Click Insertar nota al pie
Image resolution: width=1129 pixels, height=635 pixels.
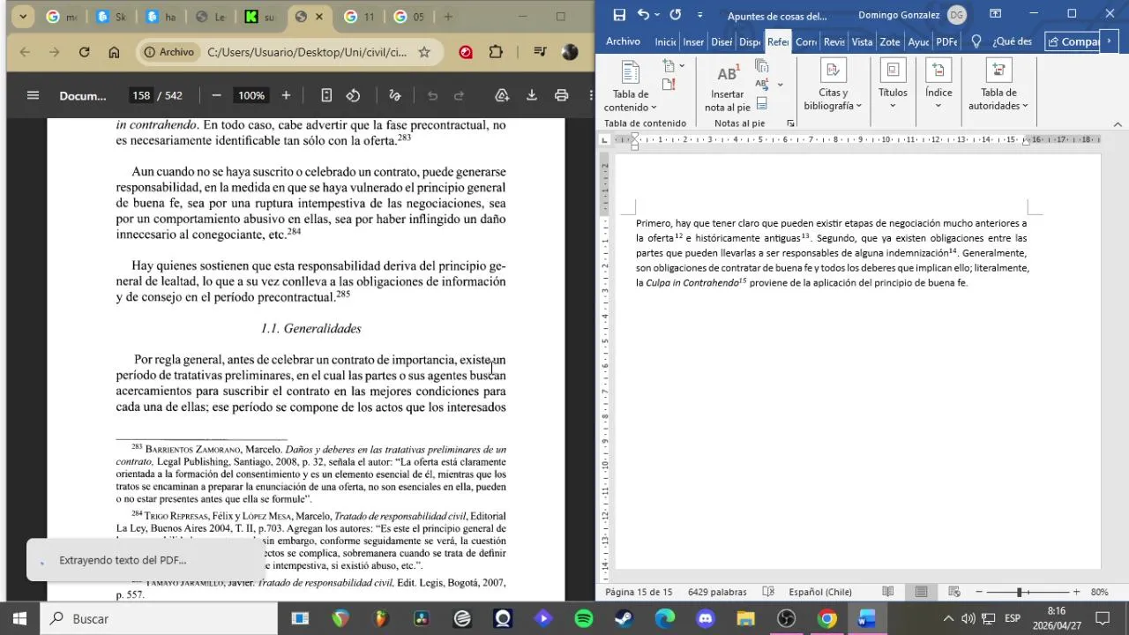tap(728, 87)
